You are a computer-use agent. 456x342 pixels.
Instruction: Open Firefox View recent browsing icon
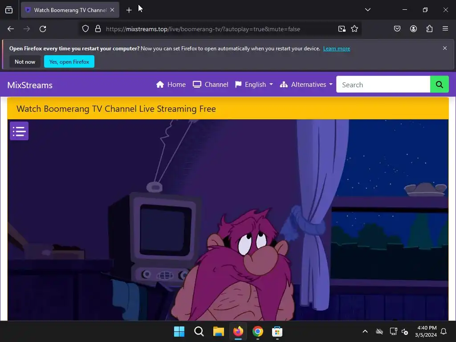9,10
